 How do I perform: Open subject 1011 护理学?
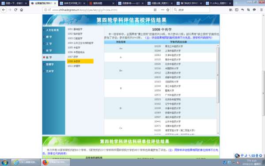74,66
